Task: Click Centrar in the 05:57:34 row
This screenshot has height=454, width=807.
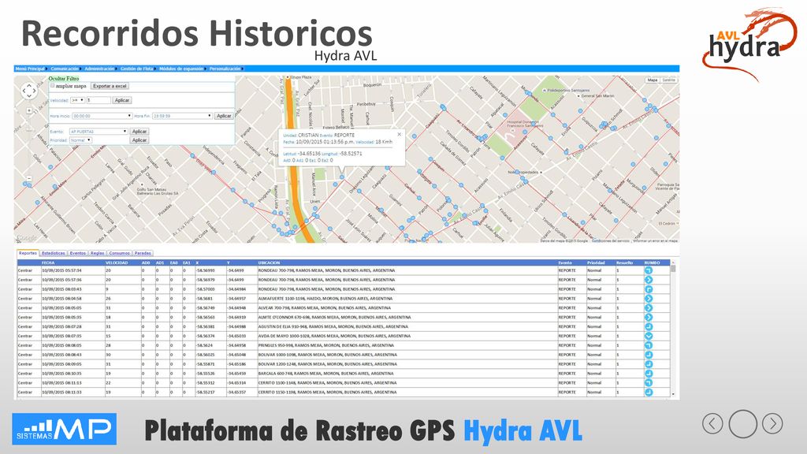Action: 25,270
